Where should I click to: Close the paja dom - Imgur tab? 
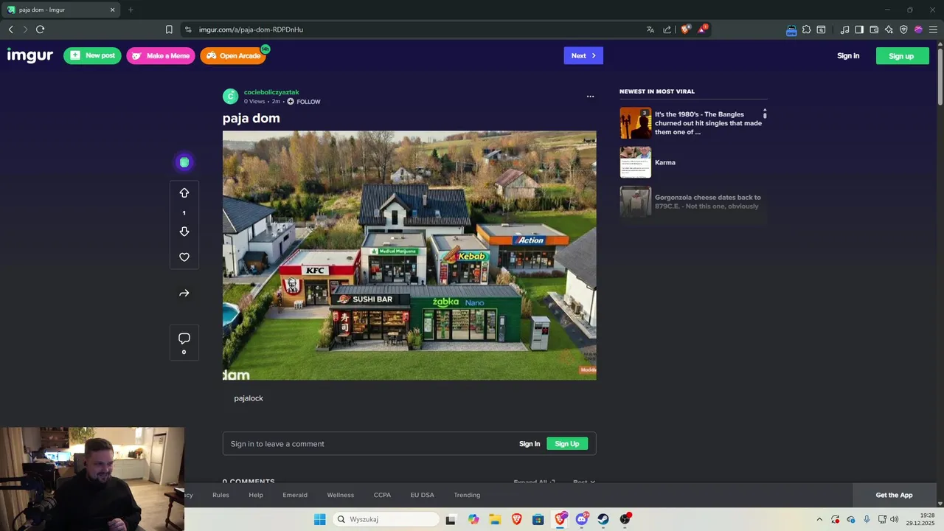pyautogui.click(x=113, y=10)
